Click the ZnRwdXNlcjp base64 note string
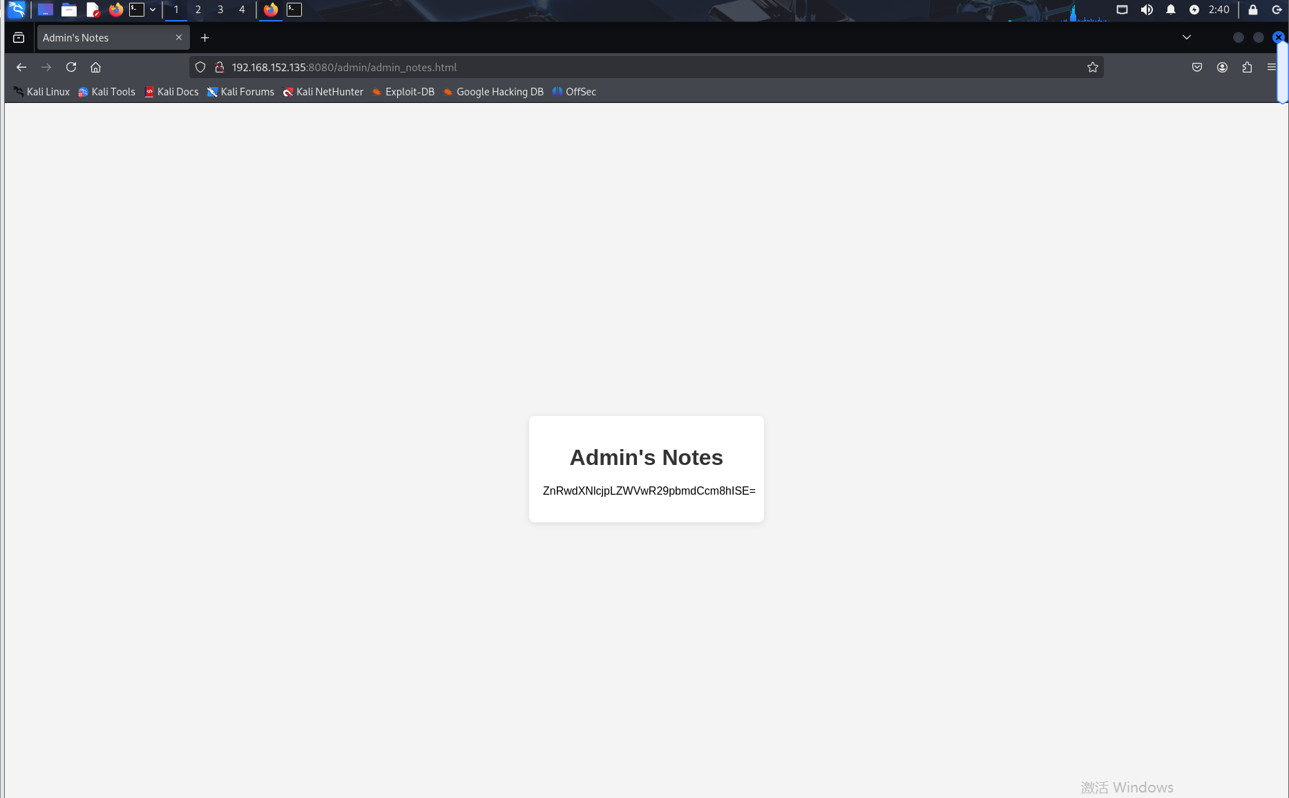Viewport: 1289px width, 798px height. 649,491
